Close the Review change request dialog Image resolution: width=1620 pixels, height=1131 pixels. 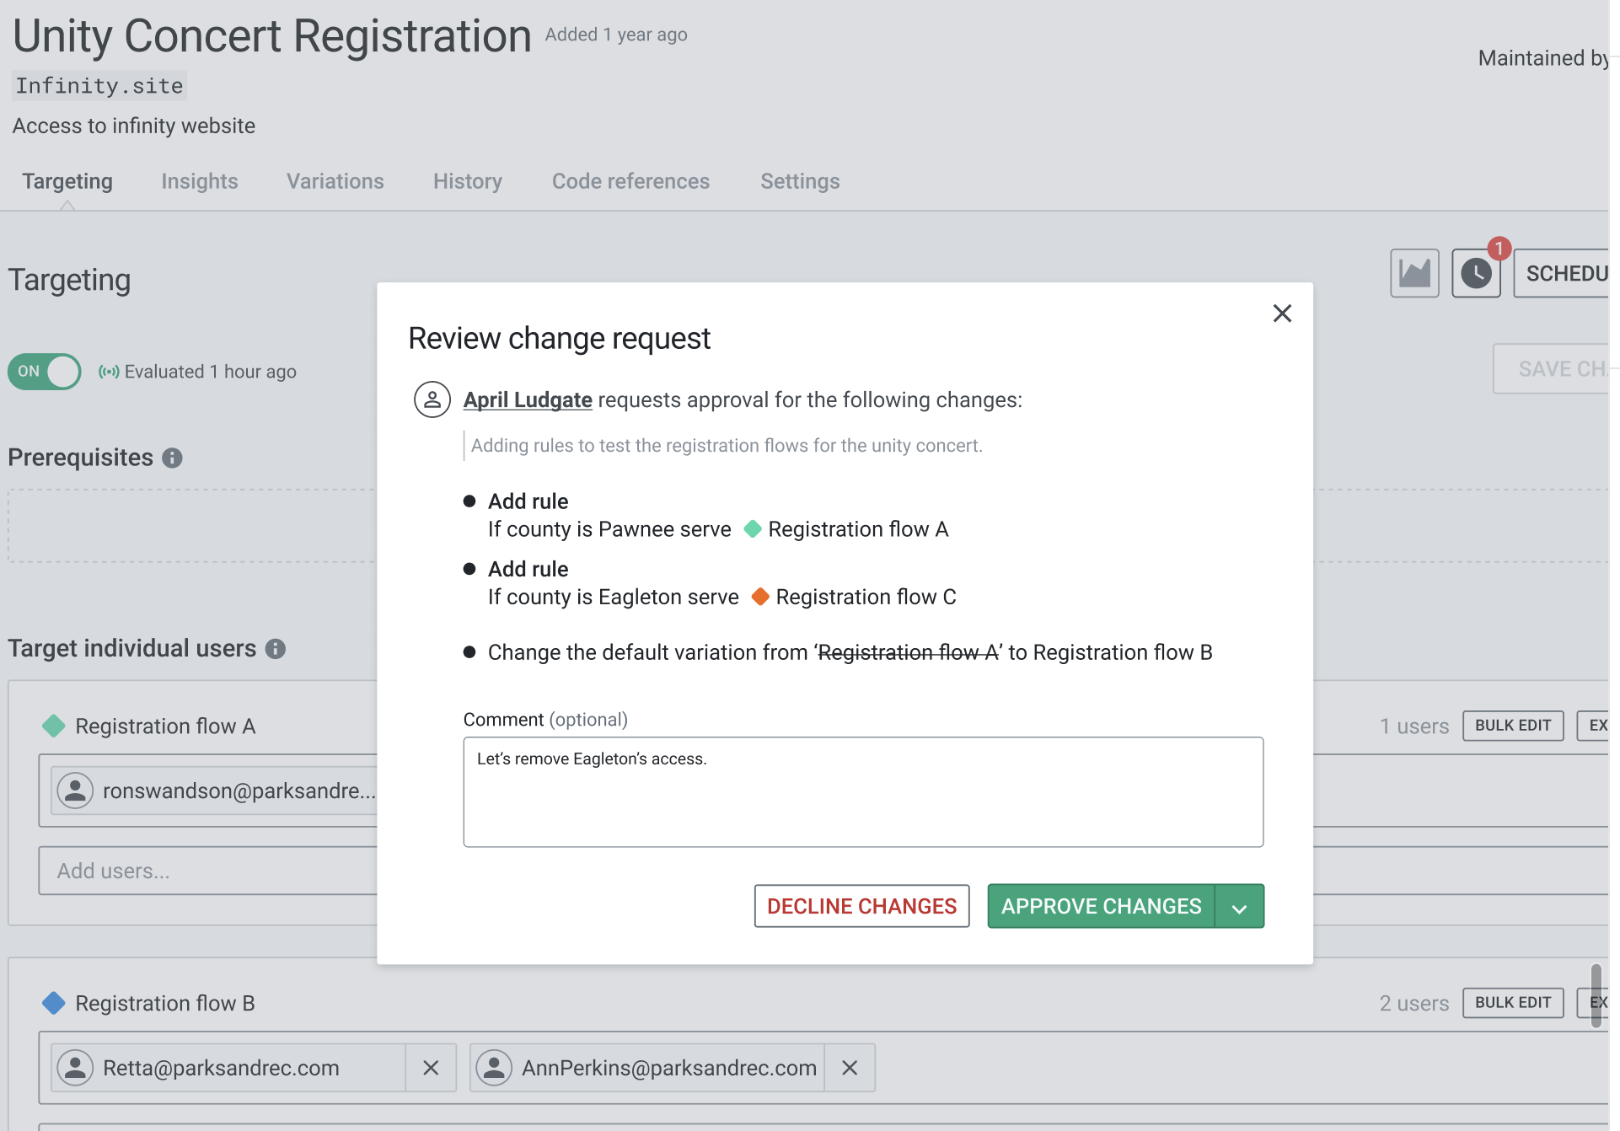pyautogui.click(x=1282, y=313)
